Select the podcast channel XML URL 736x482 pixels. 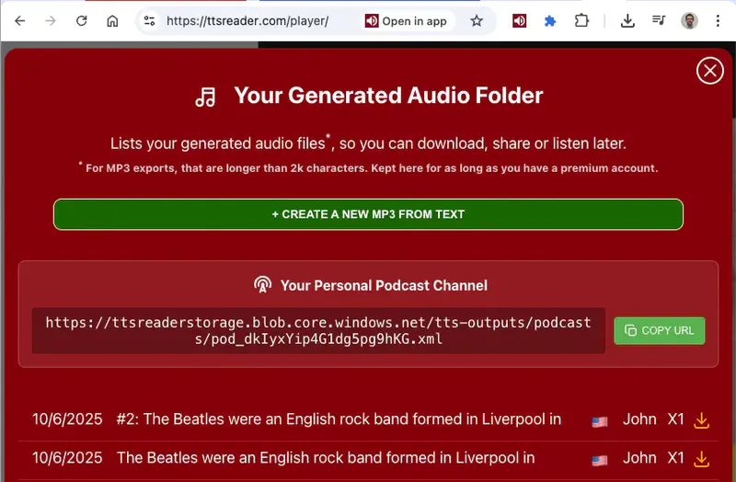coord(318,330)
